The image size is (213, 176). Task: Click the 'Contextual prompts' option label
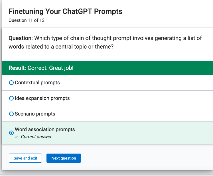(37, 83)
